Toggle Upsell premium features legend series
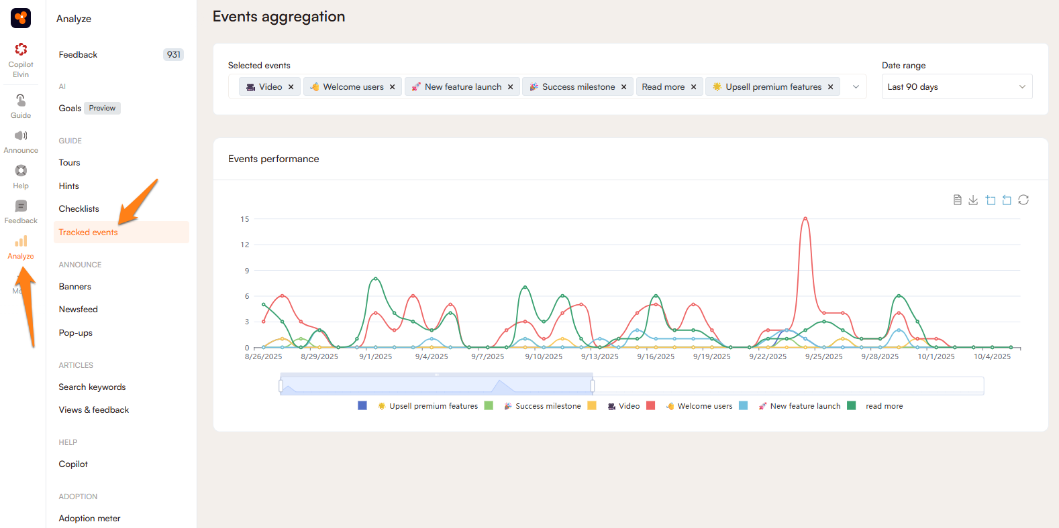The width and height of the screenshot is (1059, 528). 427,406
